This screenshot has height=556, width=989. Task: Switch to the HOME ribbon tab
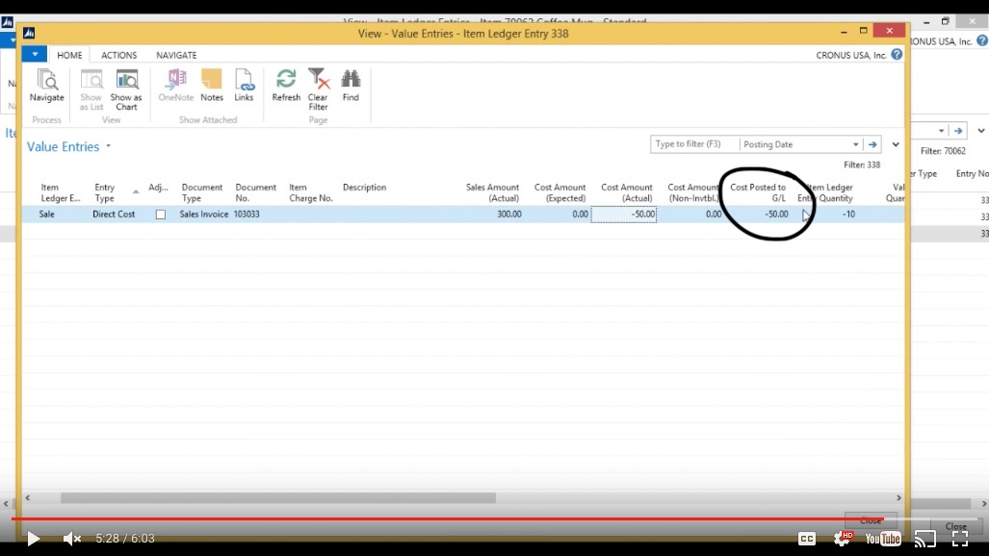pos(69,55)
